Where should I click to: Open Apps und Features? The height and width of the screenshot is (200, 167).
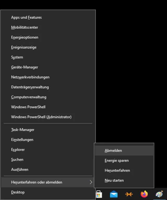coord(26,17)
